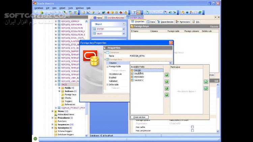Open the Dependencies tab
Image resolution: width=253 pixels, height=142 pixels.
click(165, 22)
